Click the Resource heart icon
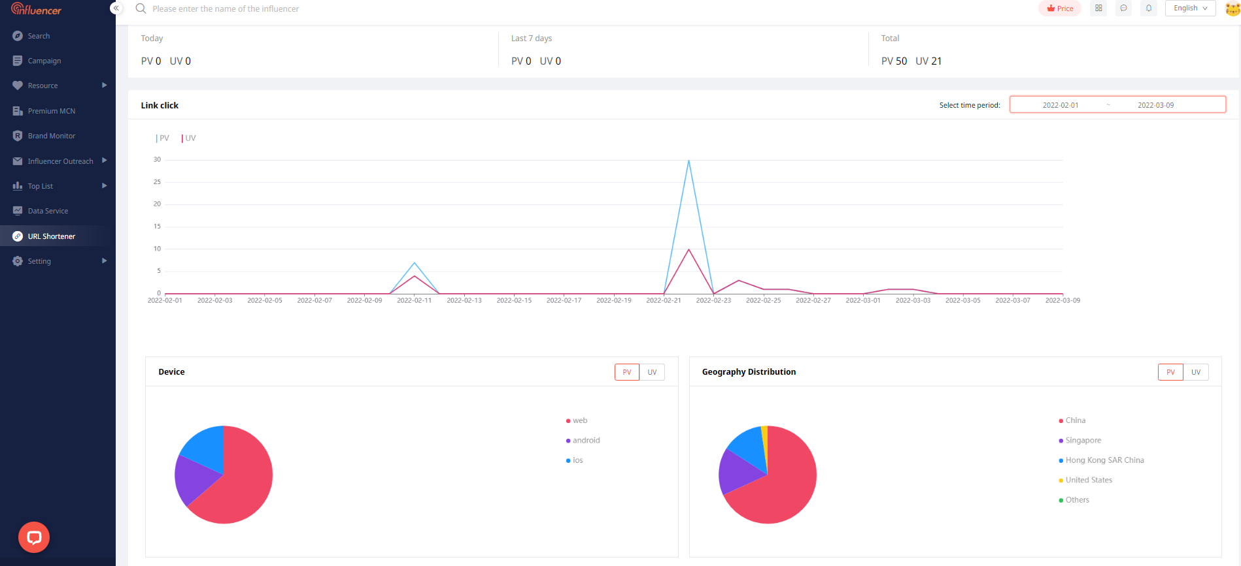 click(x=18, y=86)
